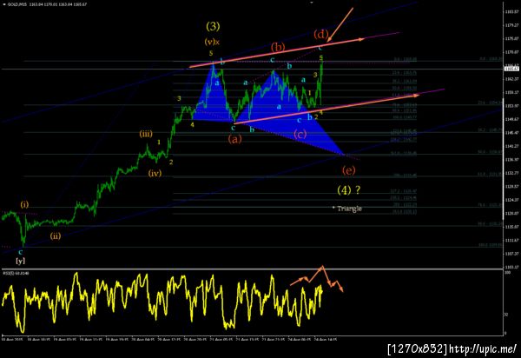Select the orange (ii) wave label
The image size is (521, 358).
pyautogui.click(x=56, y=236)
